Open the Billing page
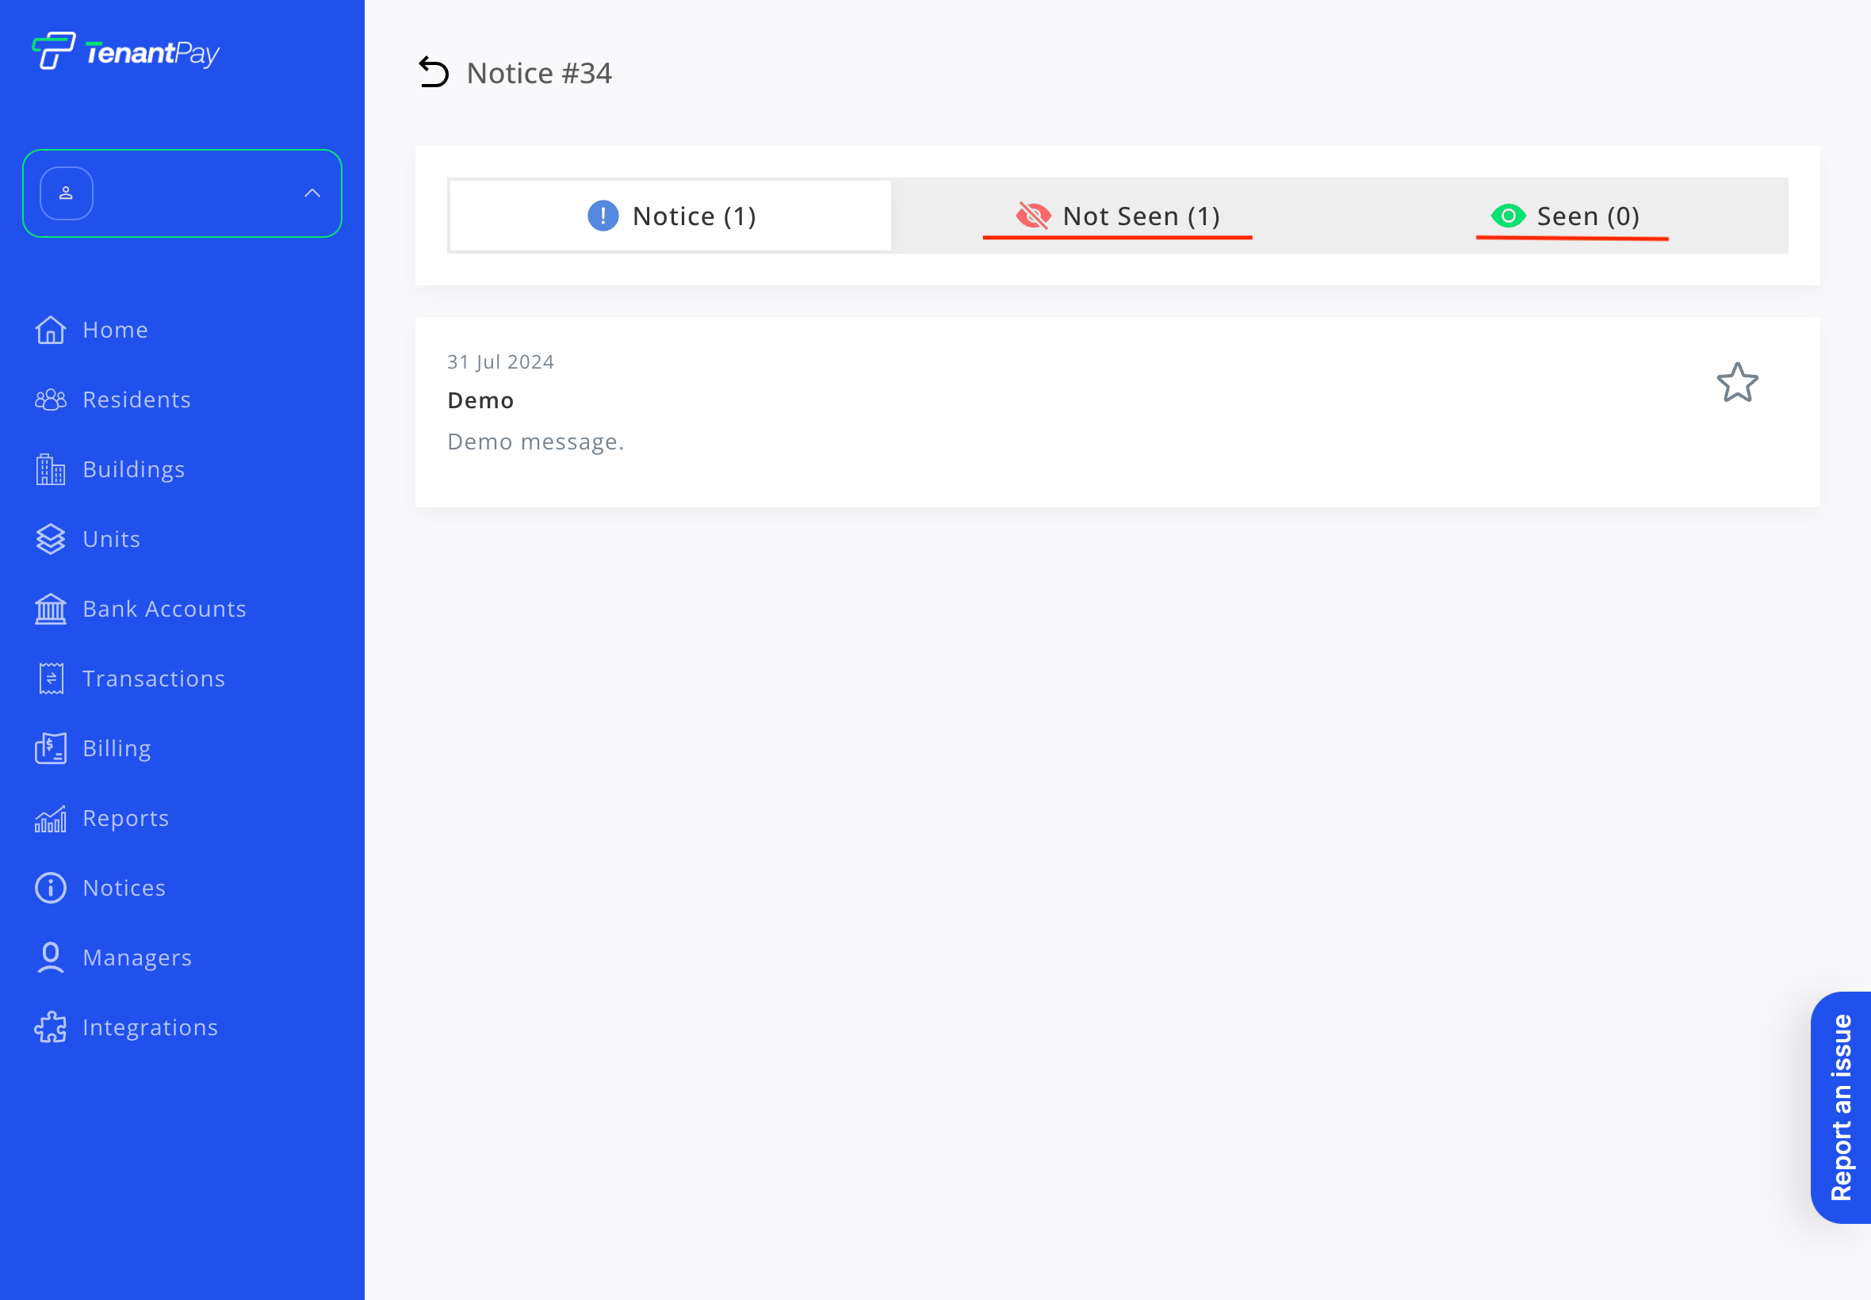Screen dimensions: 1871x1300 117,748
